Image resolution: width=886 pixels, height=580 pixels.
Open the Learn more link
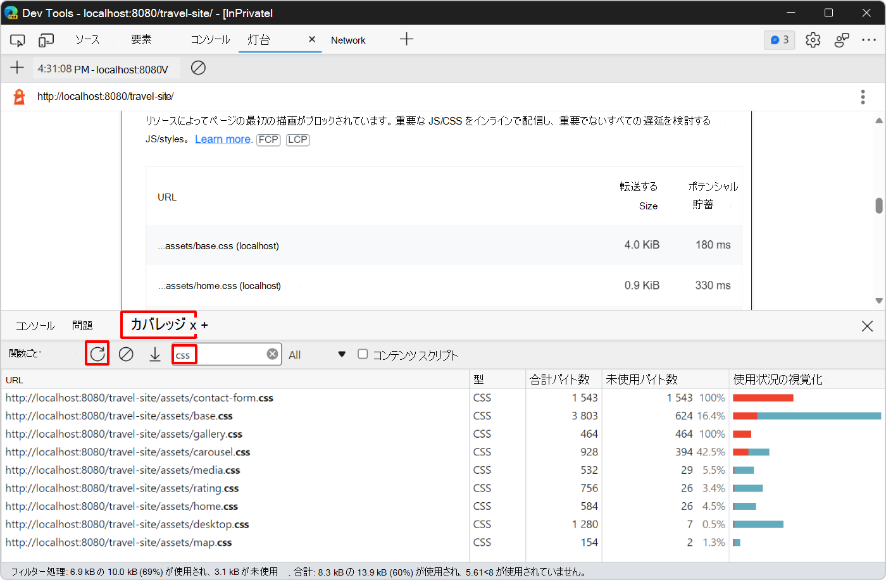coord(223,139)
